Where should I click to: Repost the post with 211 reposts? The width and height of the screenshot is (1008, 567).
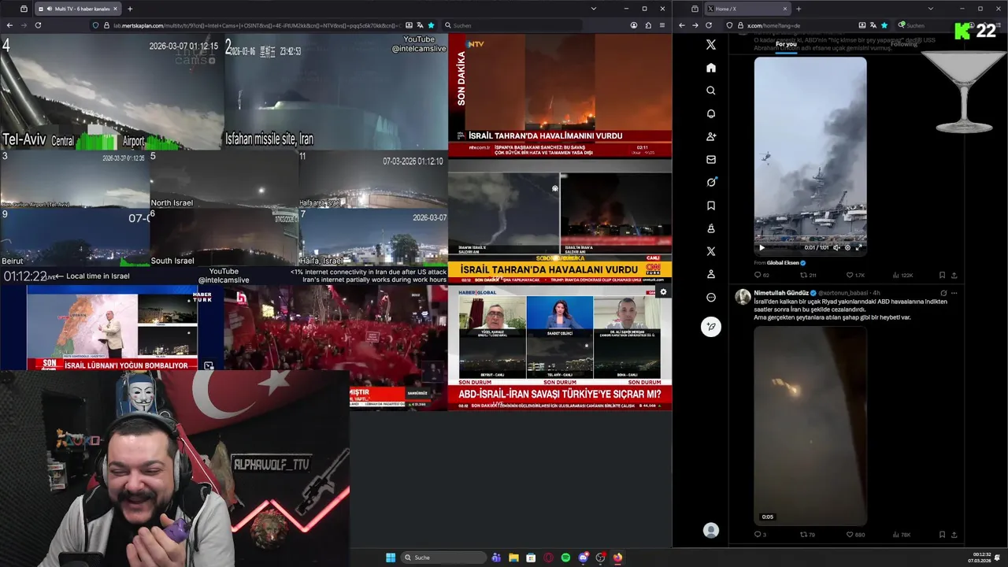803,275
